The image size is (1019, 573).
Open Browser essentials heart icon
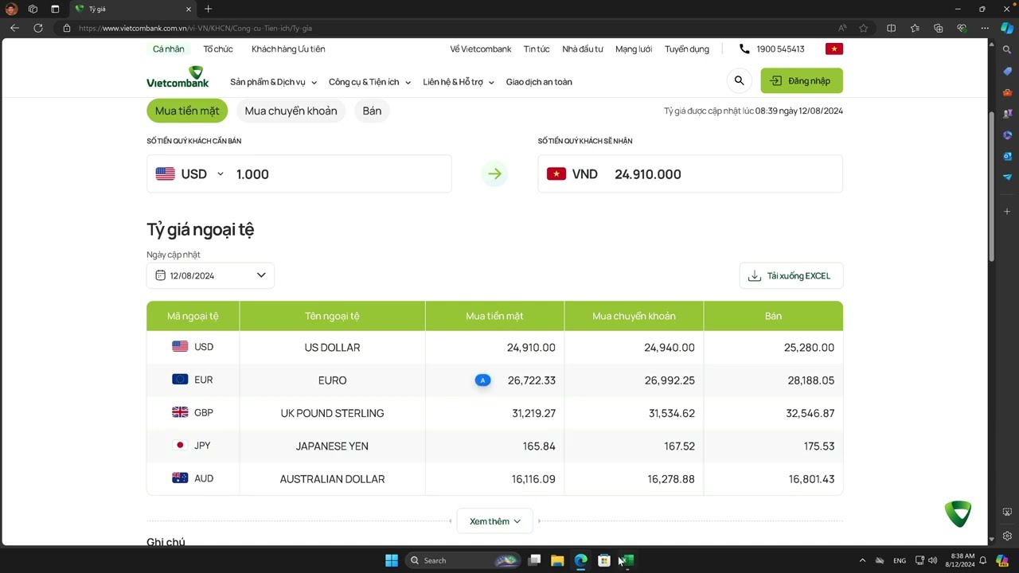(961, 28)
